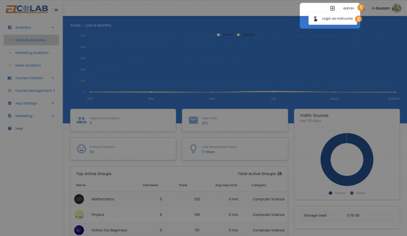Click the Total Development Ideas lightbulb icon
The image size is (407, 236).
(x=193, y=149)
